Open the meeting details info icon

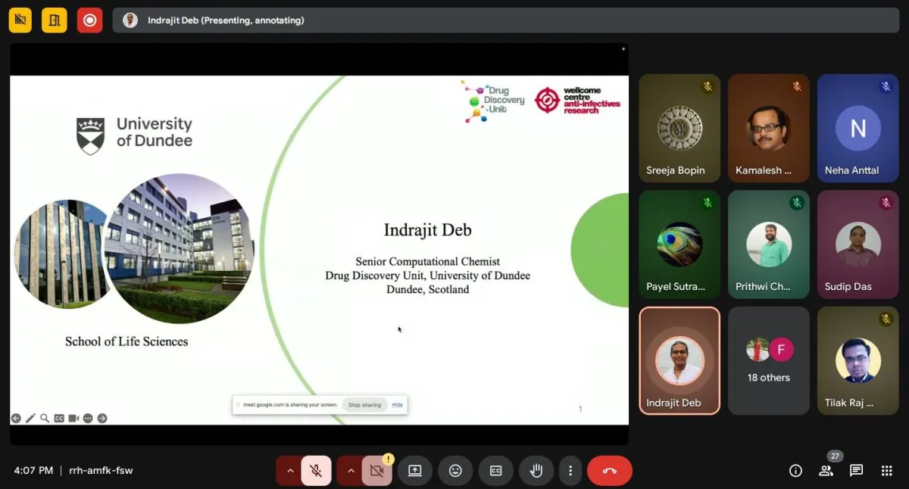(x=795, y=471)
